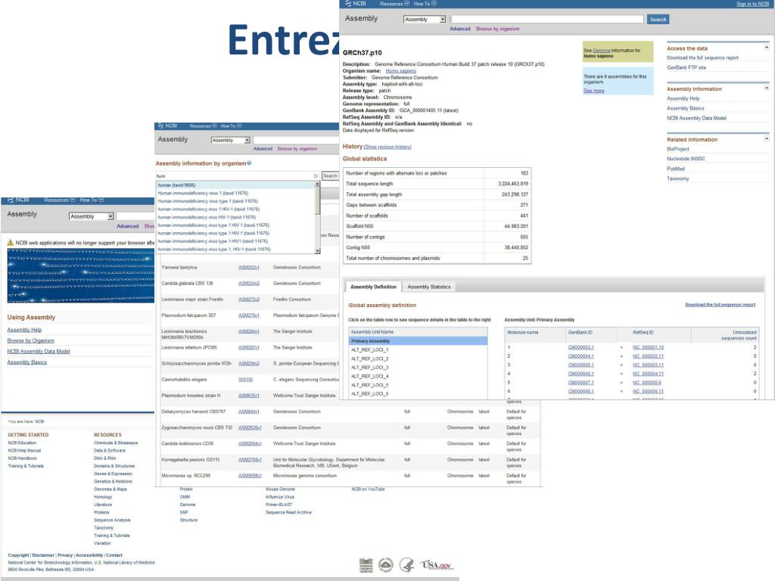
Task: Click search text box in GRCh37.p10 window
Action: [x=546, y=19]
